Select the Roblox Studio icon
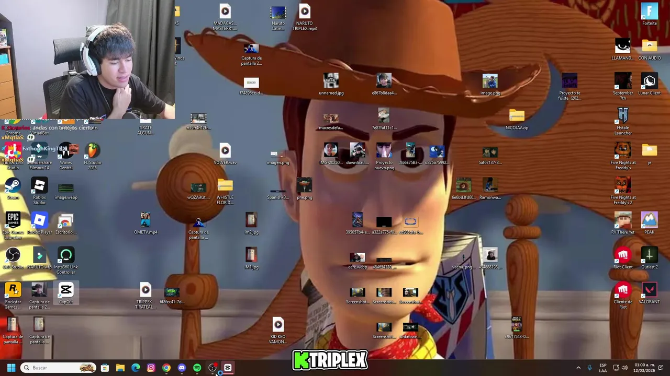Viewport: 670px width, 376px height. pos(39,191)
